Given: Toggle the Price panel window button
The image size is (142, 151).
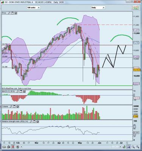Looking at the screenshot, I should point(12,13).
